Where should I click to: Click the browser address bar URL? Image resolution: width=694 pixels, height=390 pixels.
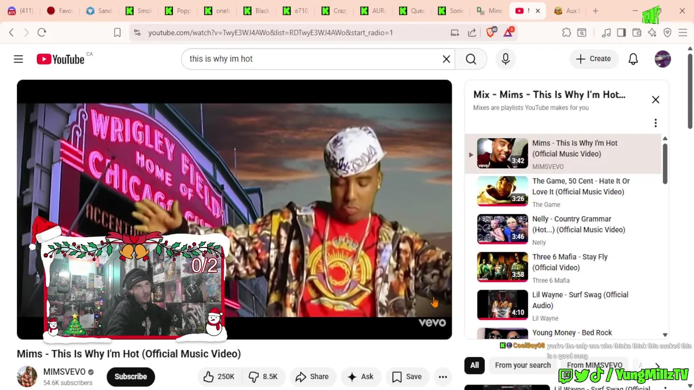pos(271,32)
